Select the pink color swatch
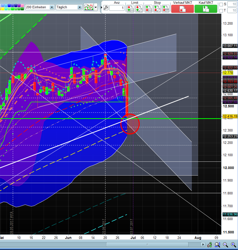The height and width of the screenshot is (250, 238). [22, 6]
